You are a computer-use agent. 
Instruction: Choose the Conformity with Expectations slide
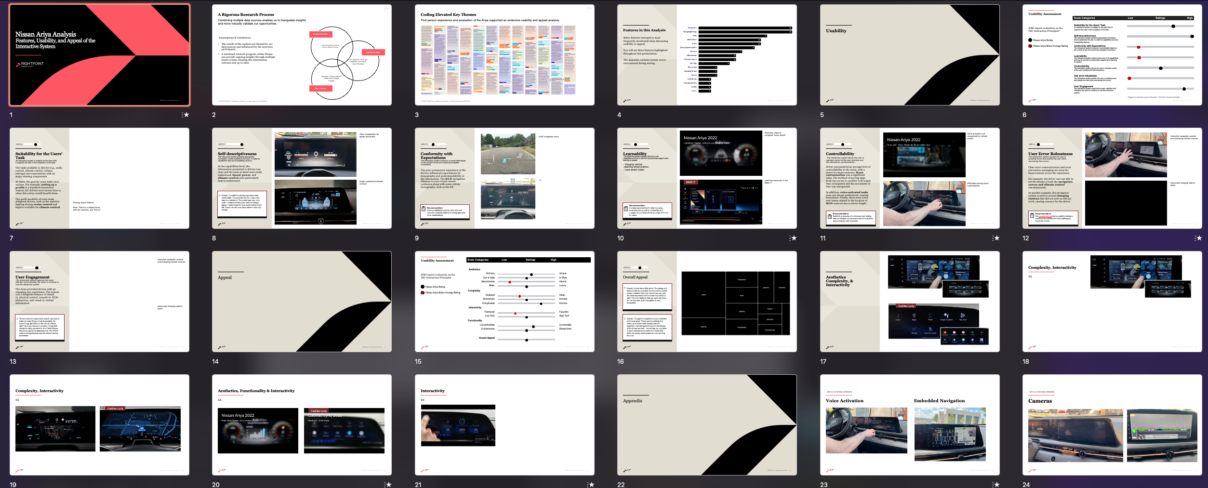504,178
